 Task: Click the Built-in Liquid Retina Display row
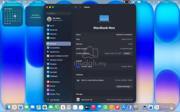point(104,80)
